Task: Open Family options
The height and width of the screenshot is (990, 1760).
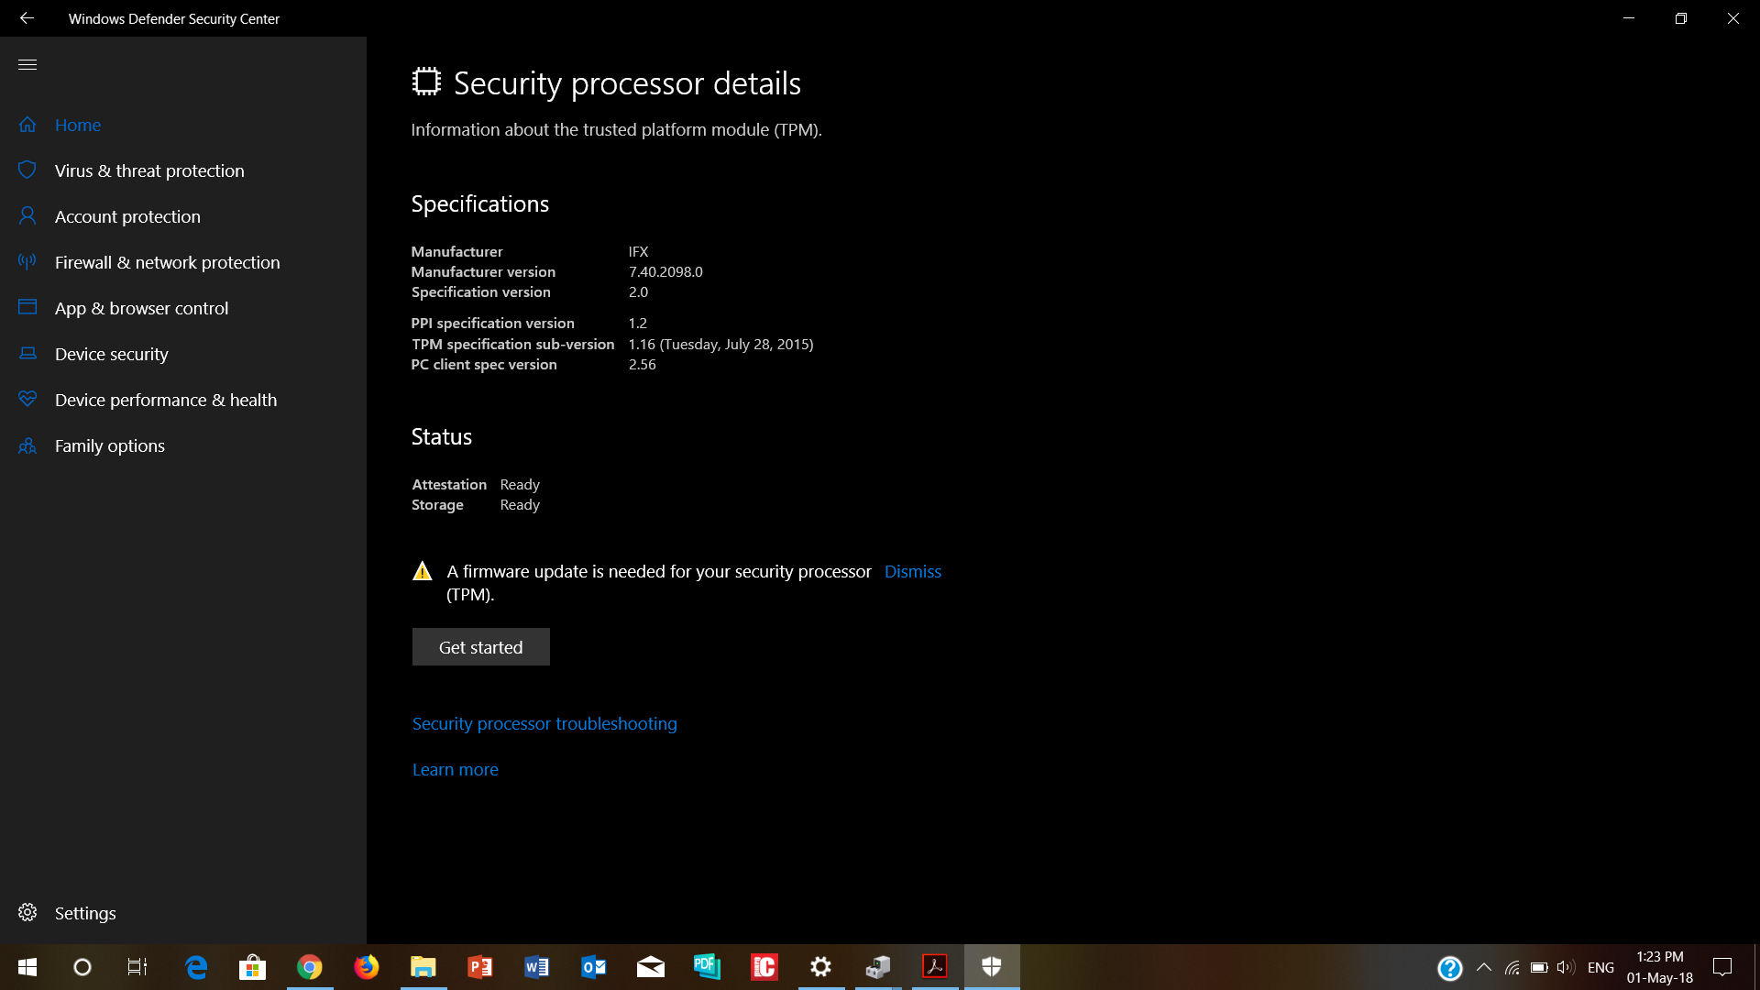Action: click(x=108, y=445)
